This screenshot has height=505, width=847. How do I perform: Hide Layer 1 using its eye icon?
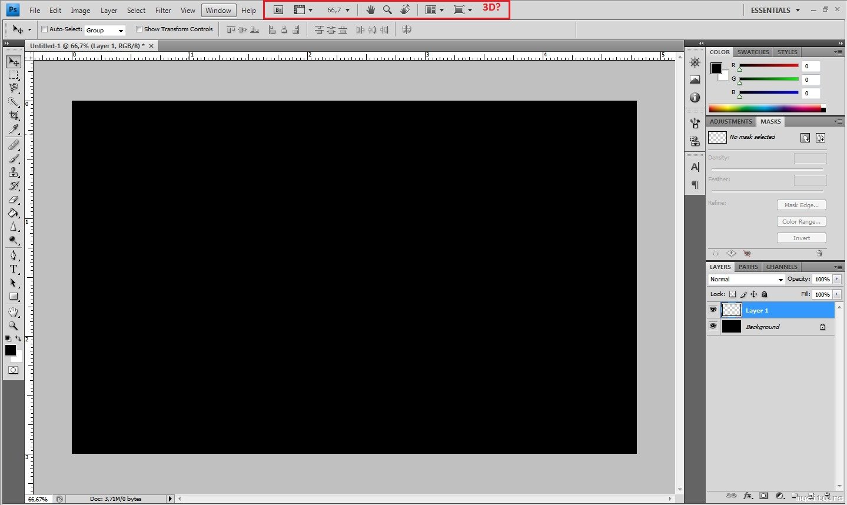click(713, 310)
